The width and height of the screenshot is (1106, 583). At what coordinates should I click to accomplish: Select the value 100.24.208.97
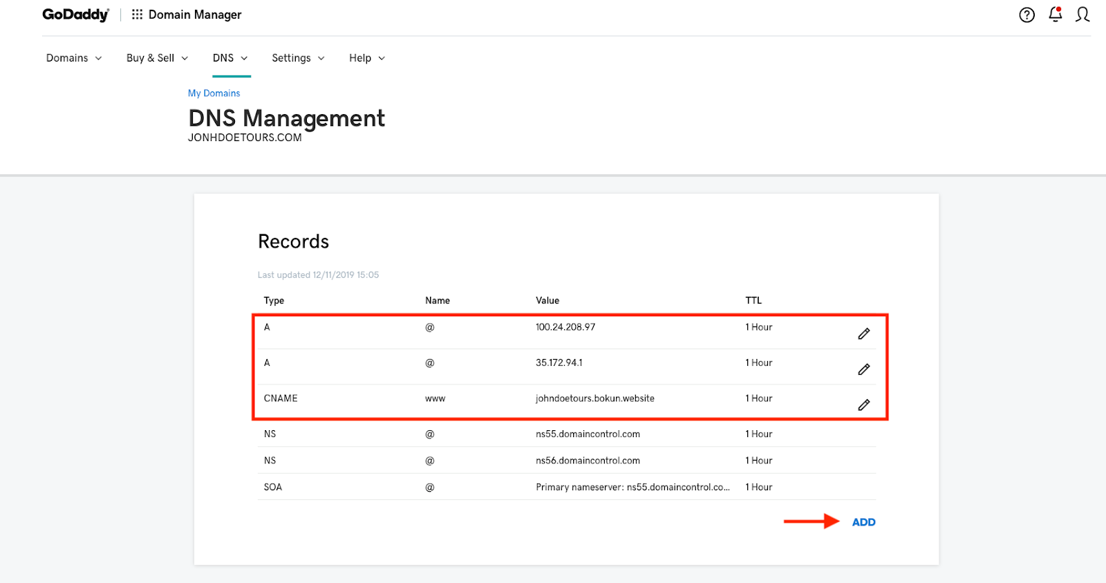click(565, 327)
